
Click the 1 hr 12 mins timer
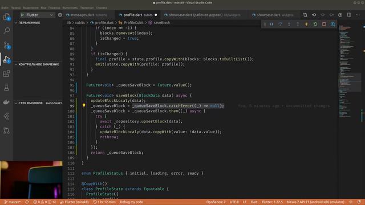(x=104, y=202)
